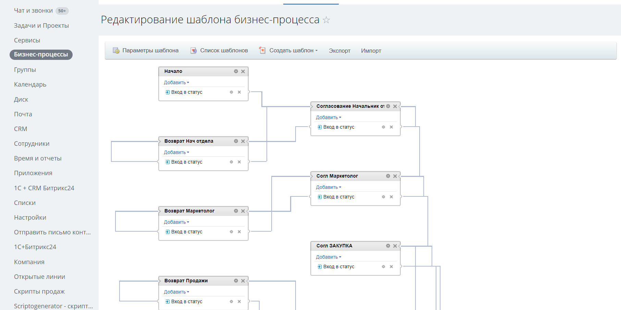Remove Вход в статус in Возврат Продажи
This screenshot has height=310, width=621.
(x=239, y=301)
